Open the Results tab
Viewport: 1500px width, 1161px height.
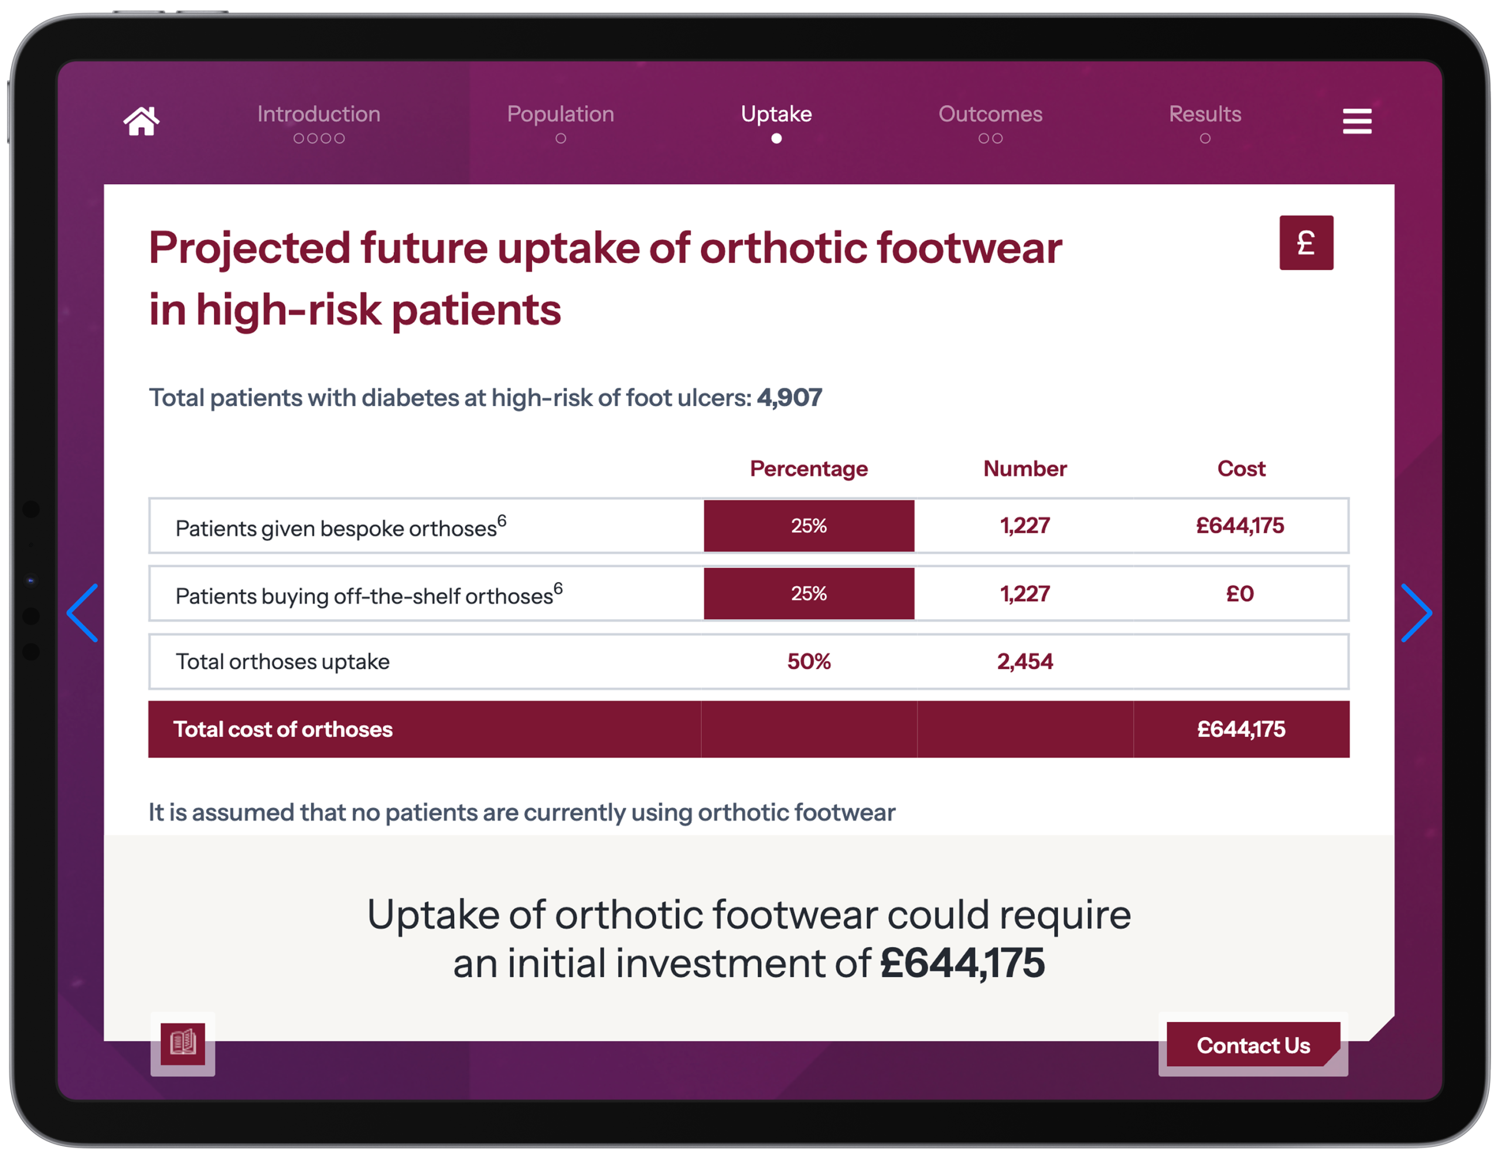[1205, 114]
